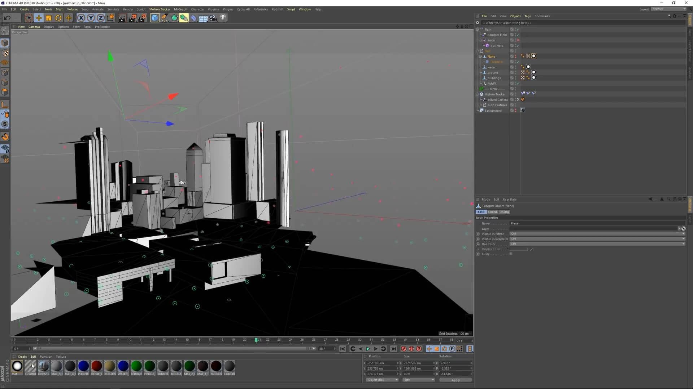The height and width of the screenshot is (389, 693).
Task: Toggle the Z axis lock
Action: click(101, 18)
